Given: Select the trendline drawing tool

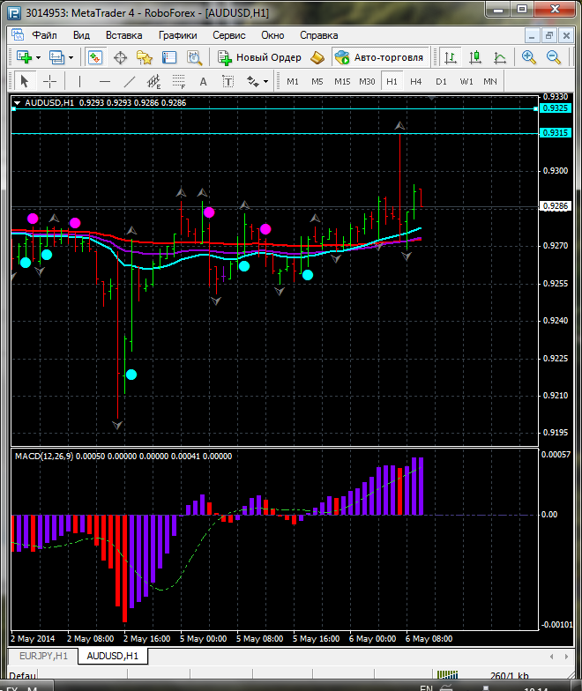Looking at the screenshot, I should coord(130,81).
